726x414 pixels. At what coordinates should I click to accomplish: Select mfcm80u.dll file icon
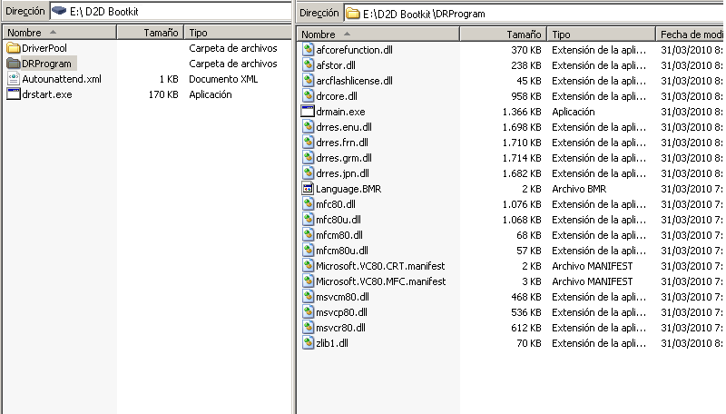pyautogui.click(x=308, y=251)
